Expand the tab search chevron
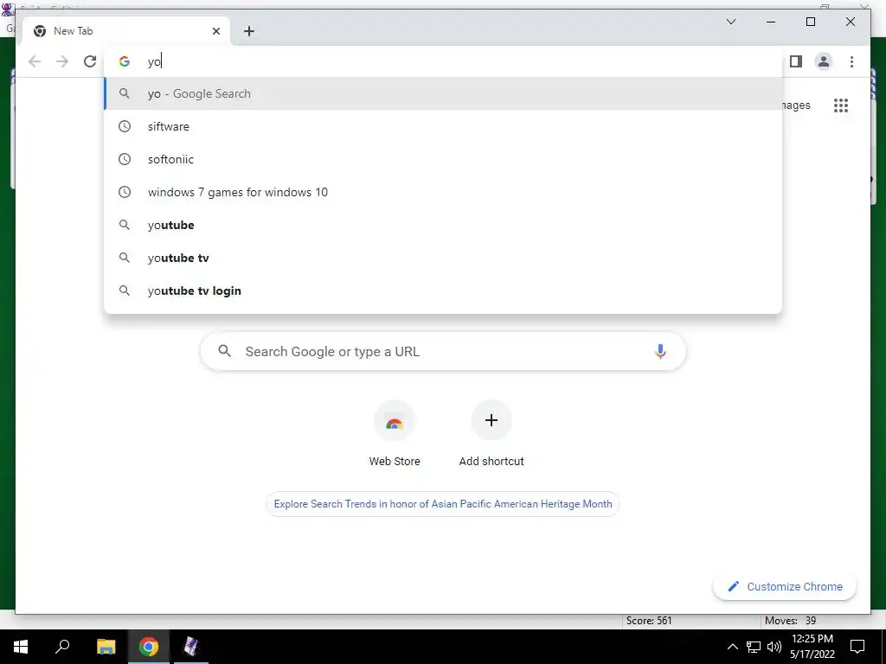 [x=730, y=22]
